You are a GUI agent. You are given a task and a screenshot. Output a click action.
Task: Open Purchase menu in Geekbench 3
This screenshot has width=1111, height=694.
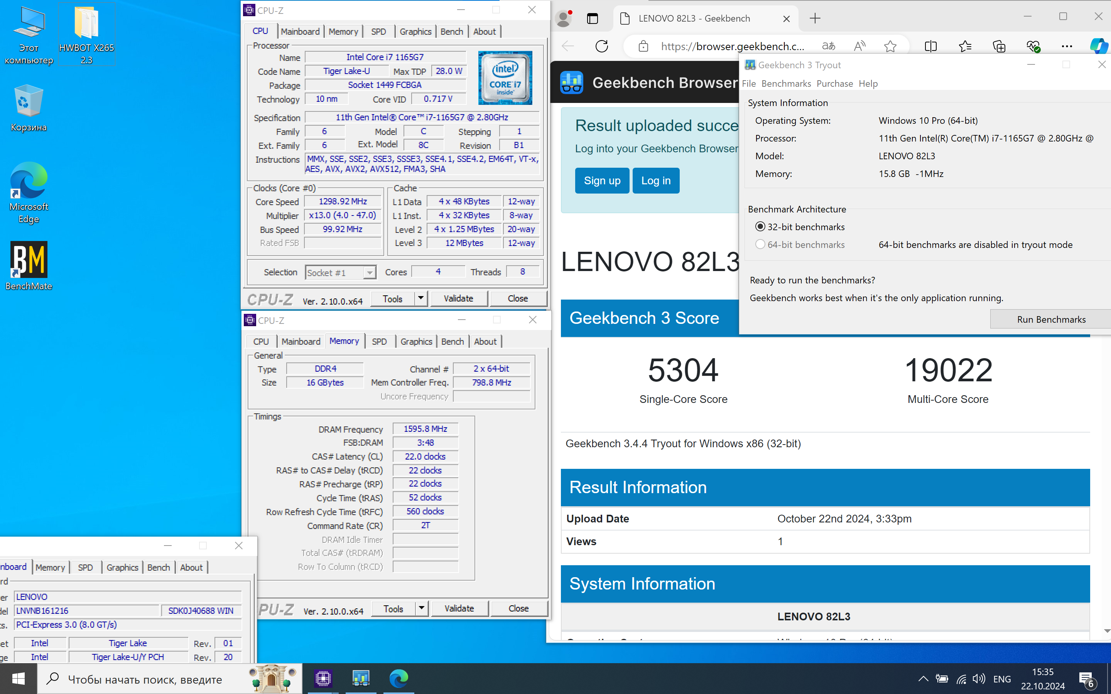coord(835,84)
